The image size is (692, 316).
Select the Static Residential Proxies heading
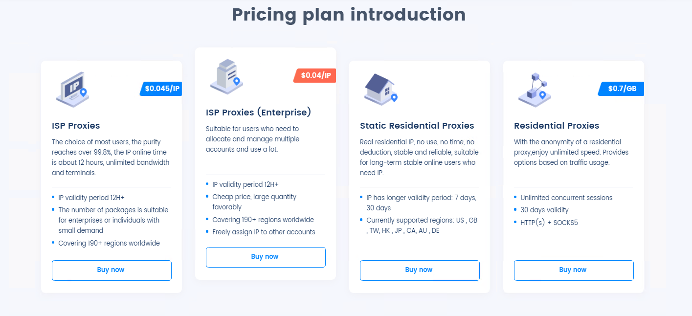click(x=417, y=126)
